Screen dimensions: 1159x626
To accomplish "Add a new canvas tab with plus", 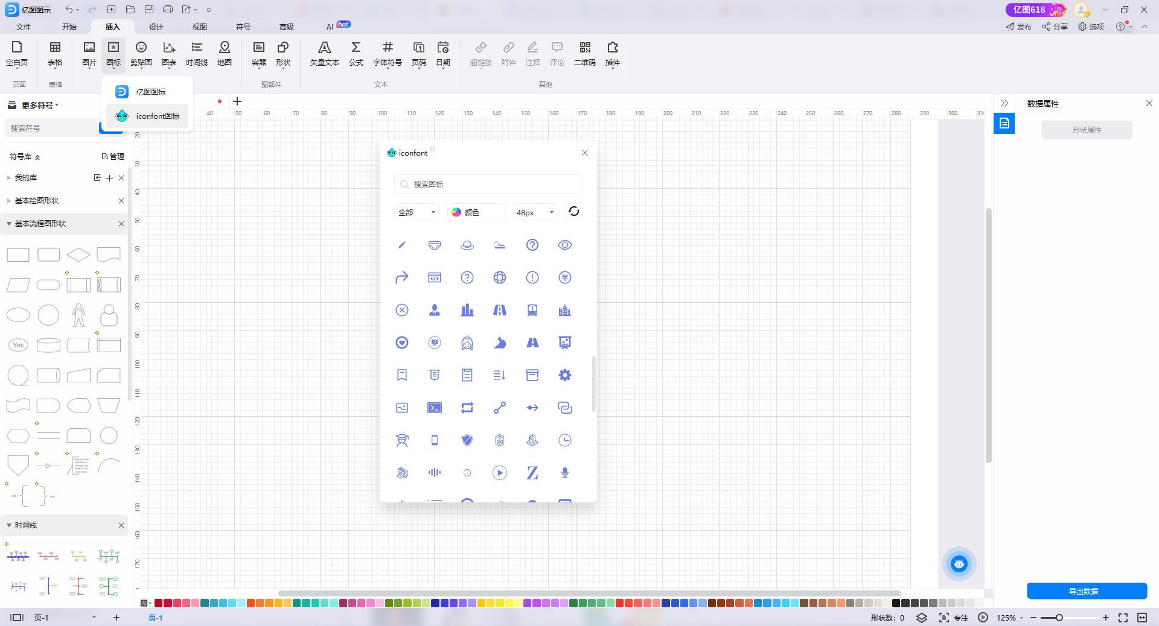I will click(x=237, y=101).
